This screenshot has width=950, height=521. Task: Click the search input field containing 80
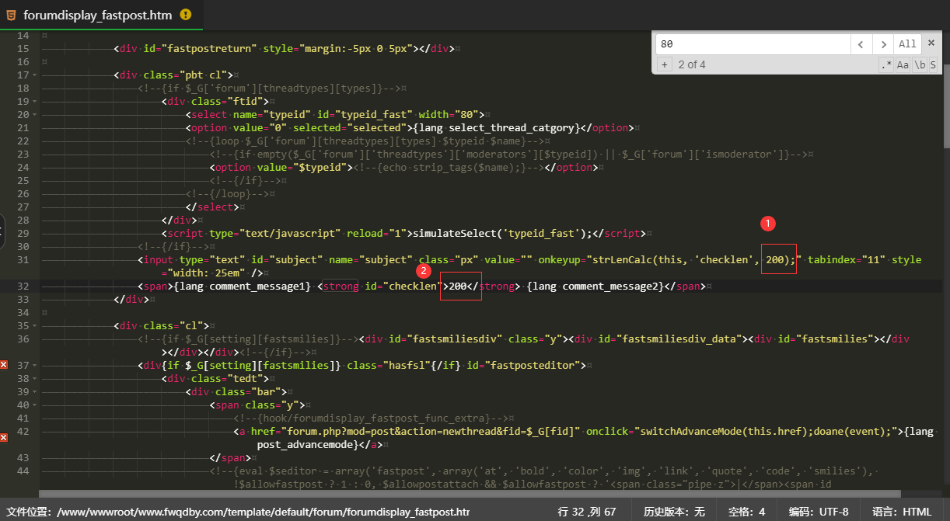(x=751, y=44)
